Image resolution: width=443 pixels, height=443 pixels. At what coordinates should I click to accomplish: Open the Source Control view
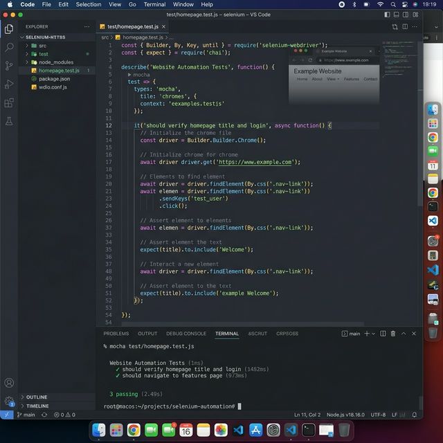click(9, 66)
